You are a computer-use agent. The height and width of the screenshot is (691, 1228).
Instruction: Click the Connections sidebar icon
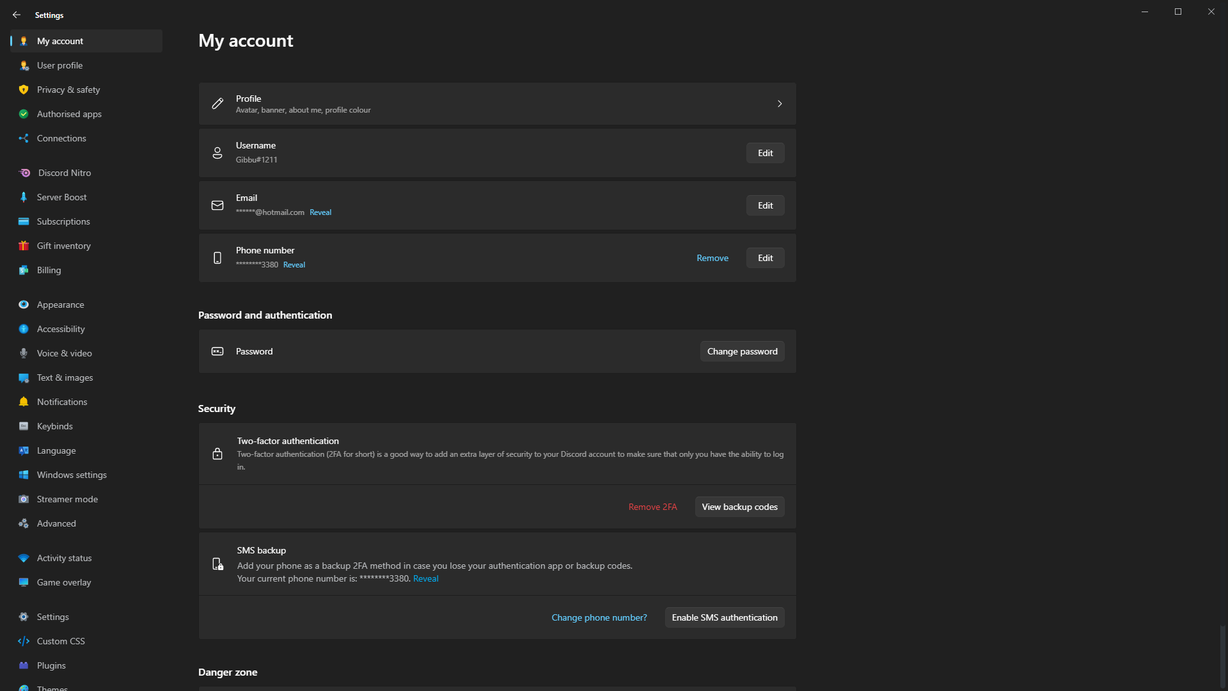24,138
